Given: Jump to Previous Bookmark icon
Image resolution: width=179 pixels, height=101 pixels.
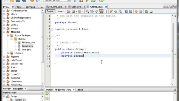Looking at the screenshot, I should pos(111,11).
